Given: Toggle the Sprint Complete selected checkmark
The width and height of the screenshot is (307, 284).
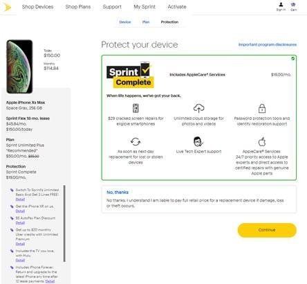Looking at the screenshot, I should click(292, 58).
